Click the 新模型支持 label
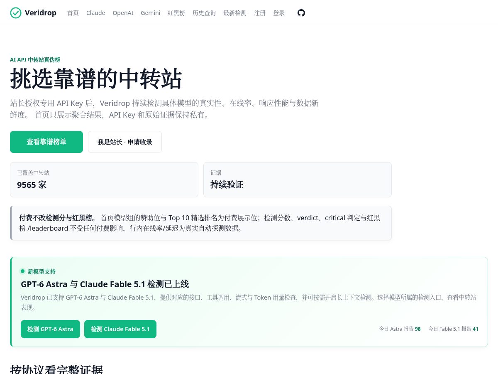This screenshot has height=374, width=498. coord(41,271)
